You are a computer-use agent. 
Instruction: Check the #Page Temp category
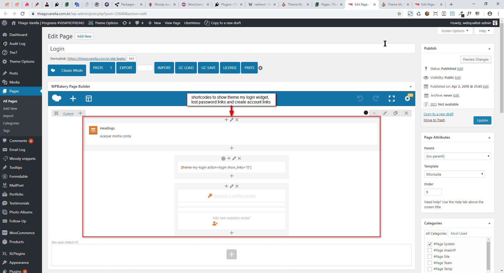430,269
